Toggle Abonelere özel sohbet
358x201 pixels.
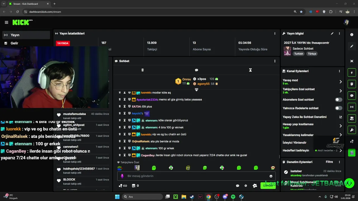(338, 100)
